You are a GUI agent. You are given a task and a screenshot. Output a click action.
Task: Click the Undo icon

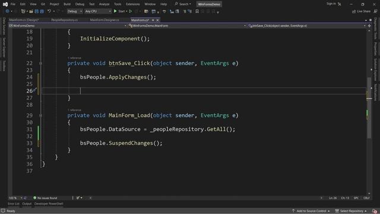pos(49,11)
